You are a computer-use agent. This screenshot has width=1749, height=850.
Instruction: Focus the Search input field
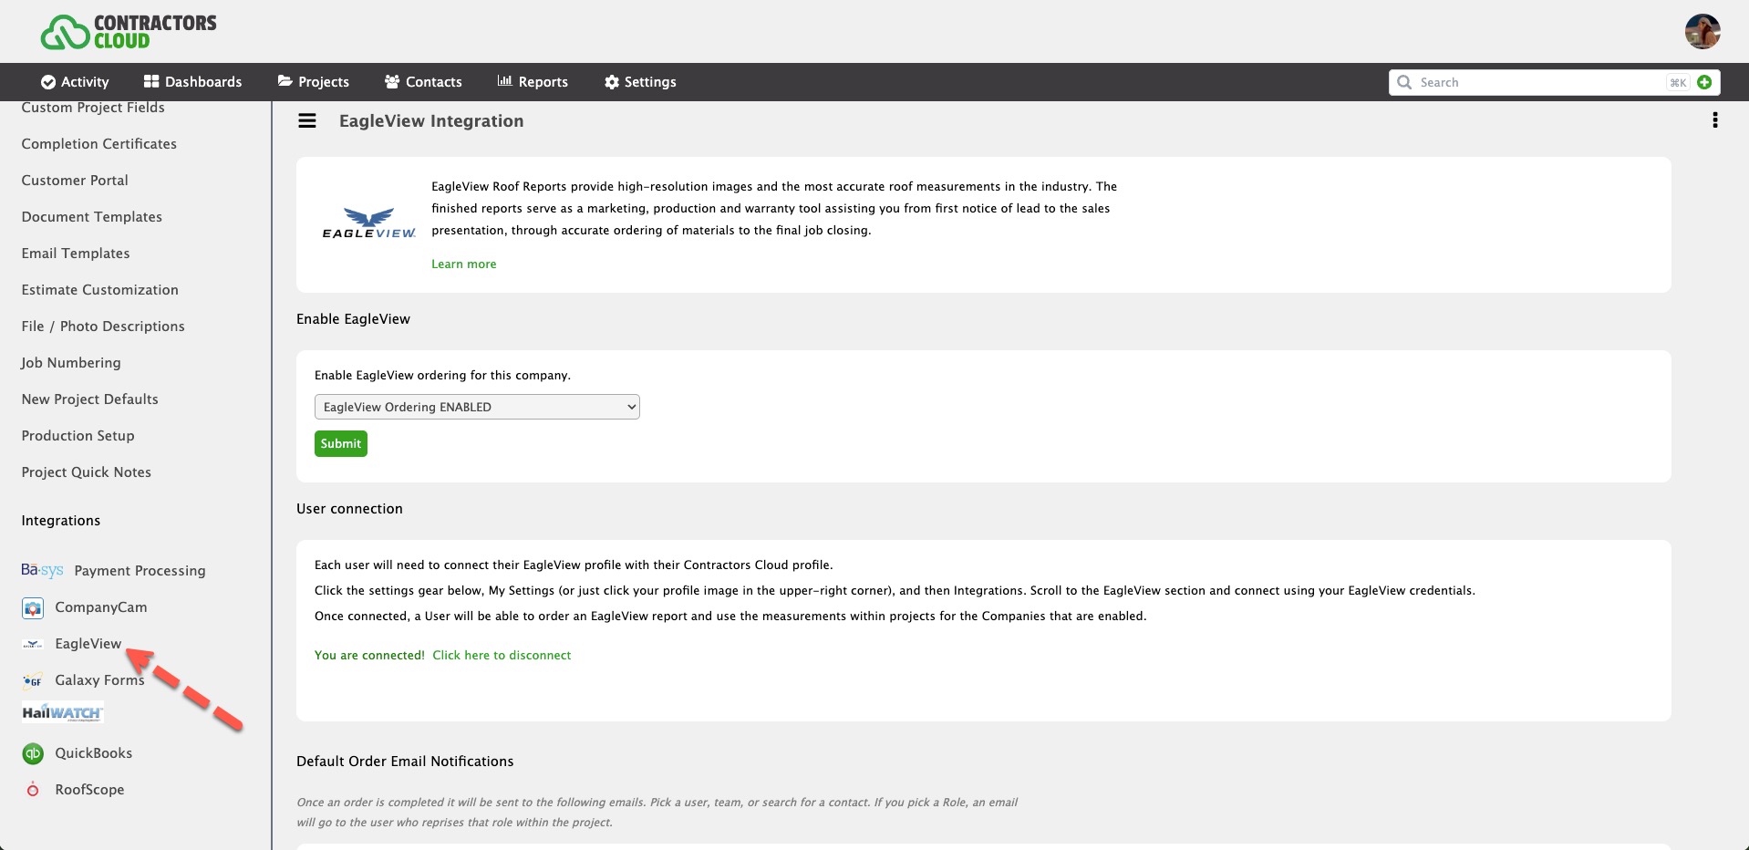coord(1541,82)
